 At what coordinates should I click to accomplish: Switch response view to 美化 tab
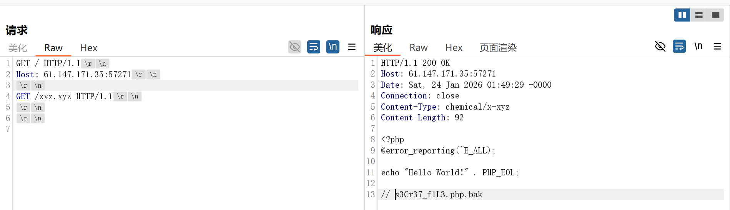(383, 48)
